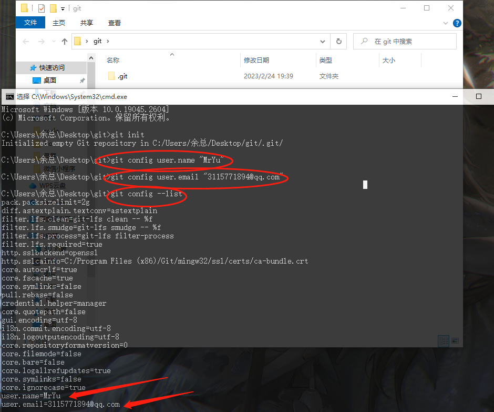
Task: Click the 在 git 中搜索 search box
Action: pos(405,42)
